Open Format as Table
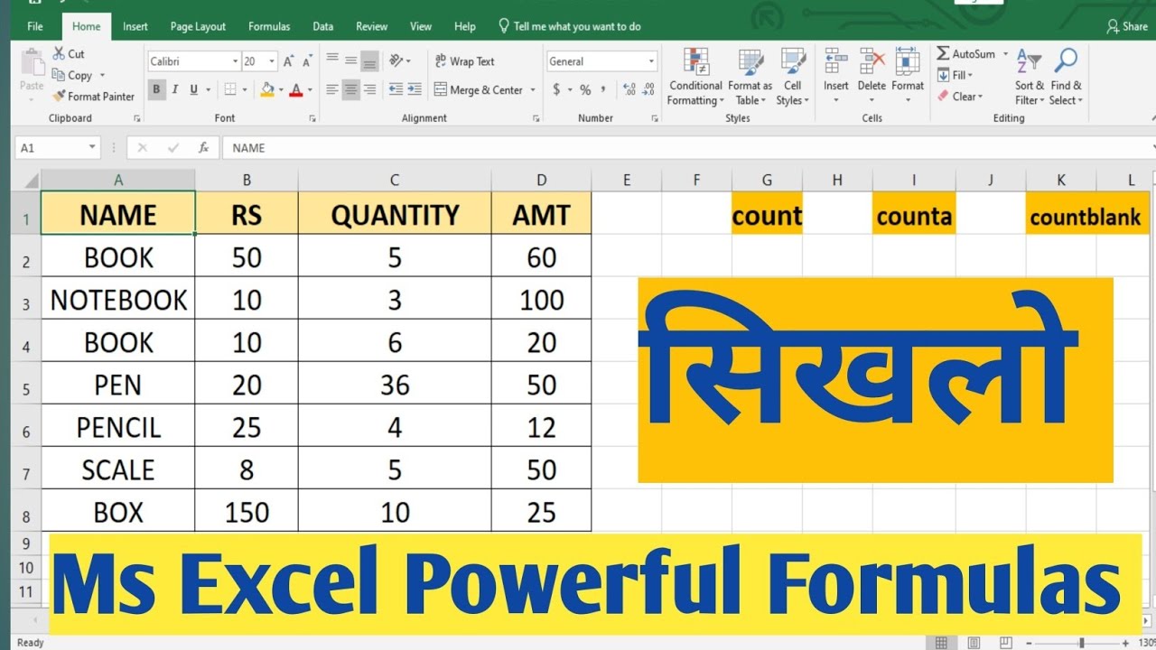The width and height of the screenshot is (1156, 650). tap(750, 77)
